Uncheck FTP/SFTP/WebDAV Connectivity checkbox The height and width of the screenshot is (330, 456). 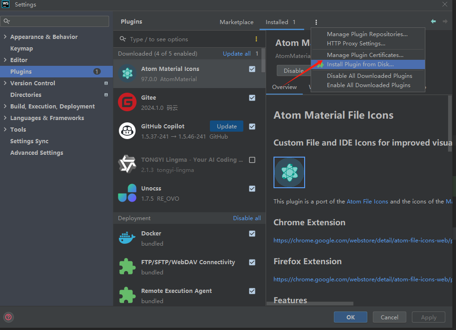click(x=252, y=262)
